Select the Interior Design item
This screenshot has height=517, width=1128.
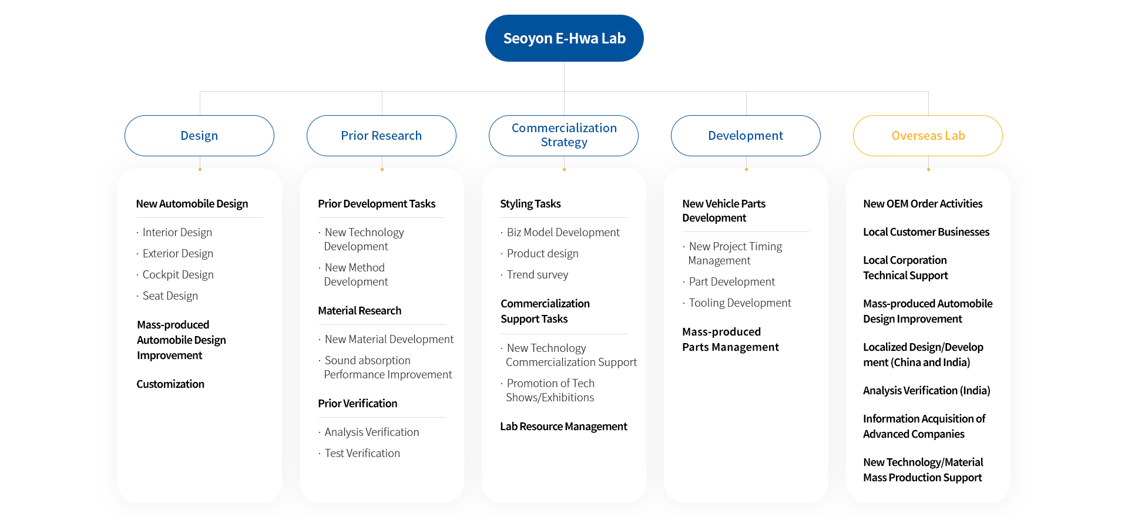click(177, 233)
